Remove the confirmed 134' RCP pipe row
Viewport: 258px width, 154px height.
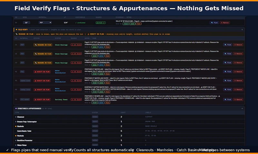coord(225,23)
